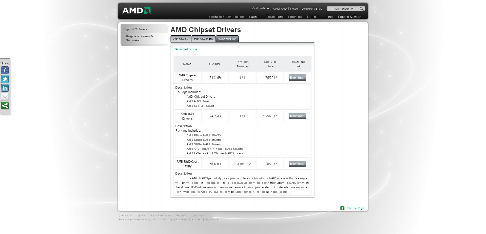Download AMD Raid Drivers package
Viewport: 486px width, 234px height.
point(297,116)
